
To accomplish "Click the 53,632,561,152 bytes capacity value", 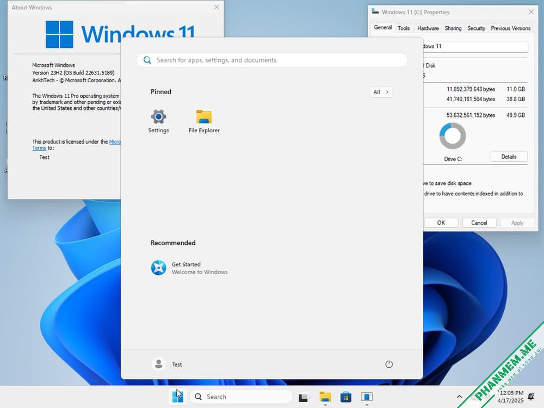I will [471, 115].
